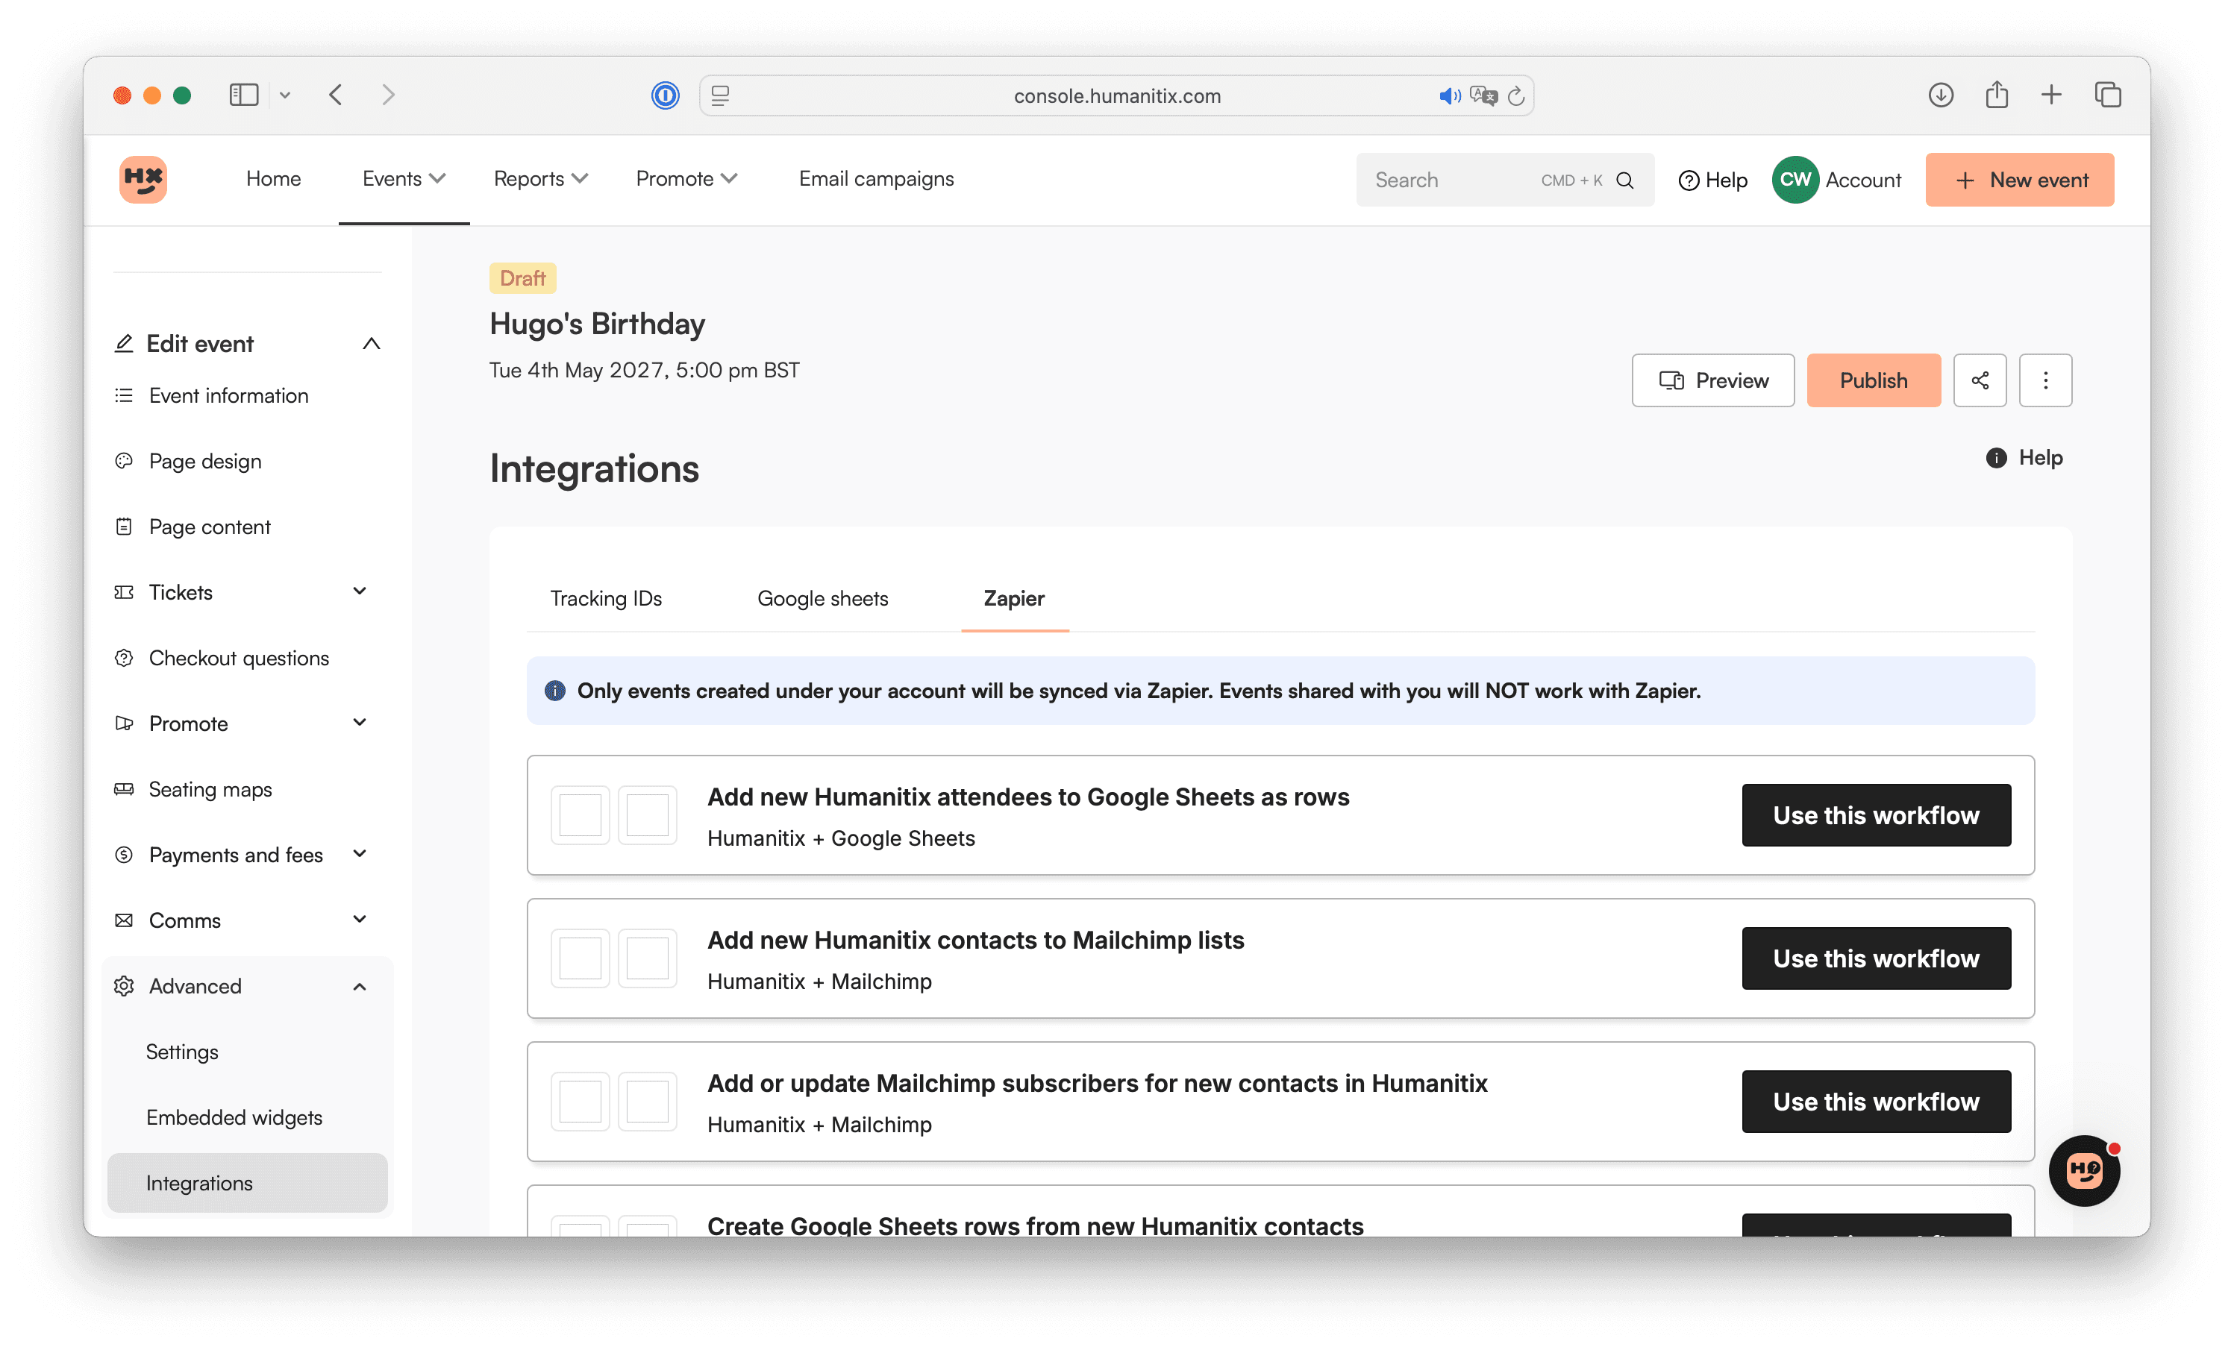The image size is (2234, 1347).
Task: Go to Home in top navigation
Action: [273, 178]
